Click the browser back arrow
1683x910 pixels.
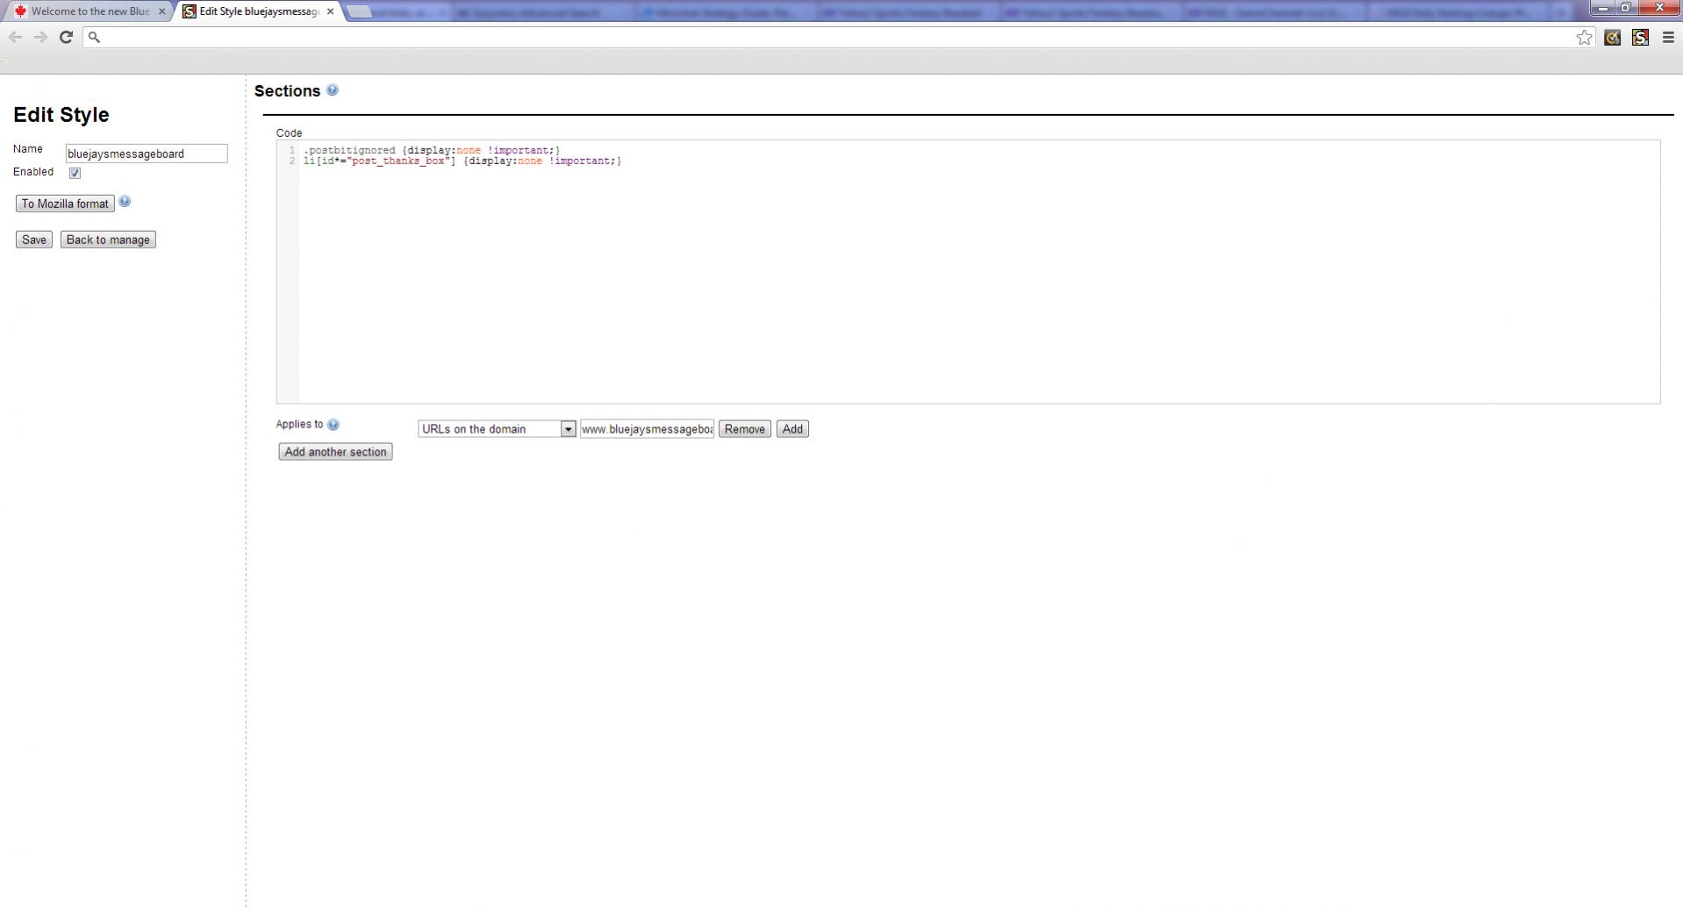tap(15, 37)
